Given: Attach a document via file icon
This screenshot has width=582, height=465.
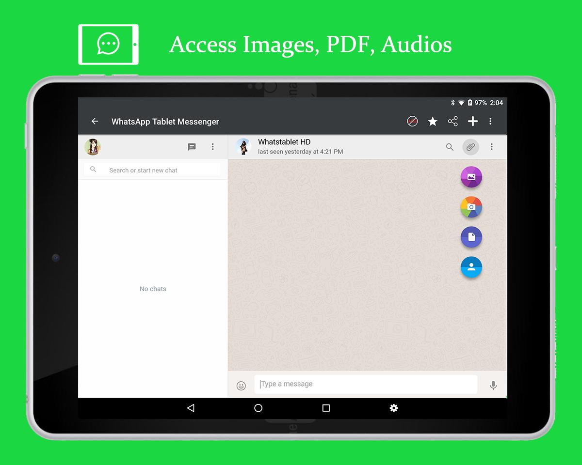Looking at the screenshot, I should (471, 237).
